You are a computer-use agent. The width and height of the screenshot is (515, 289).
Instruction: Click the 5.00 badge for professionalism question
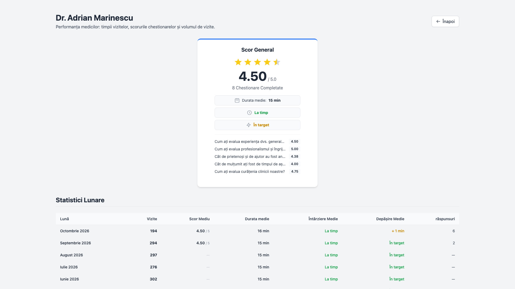click(295, 149)
